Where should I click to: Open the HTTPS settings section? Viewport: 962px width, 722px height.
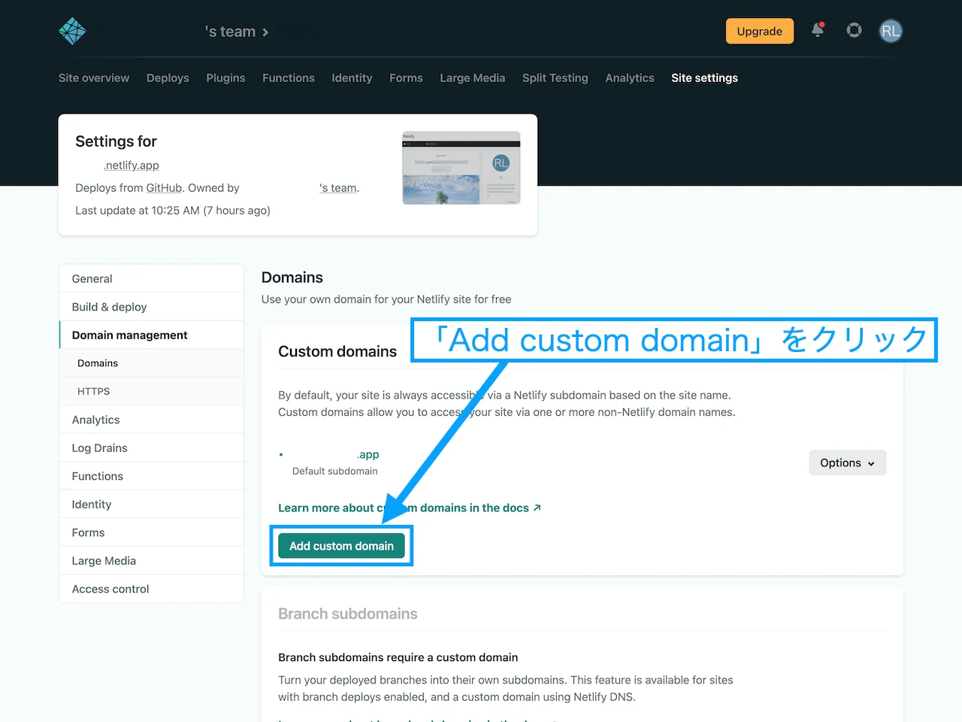coord(93,391)
